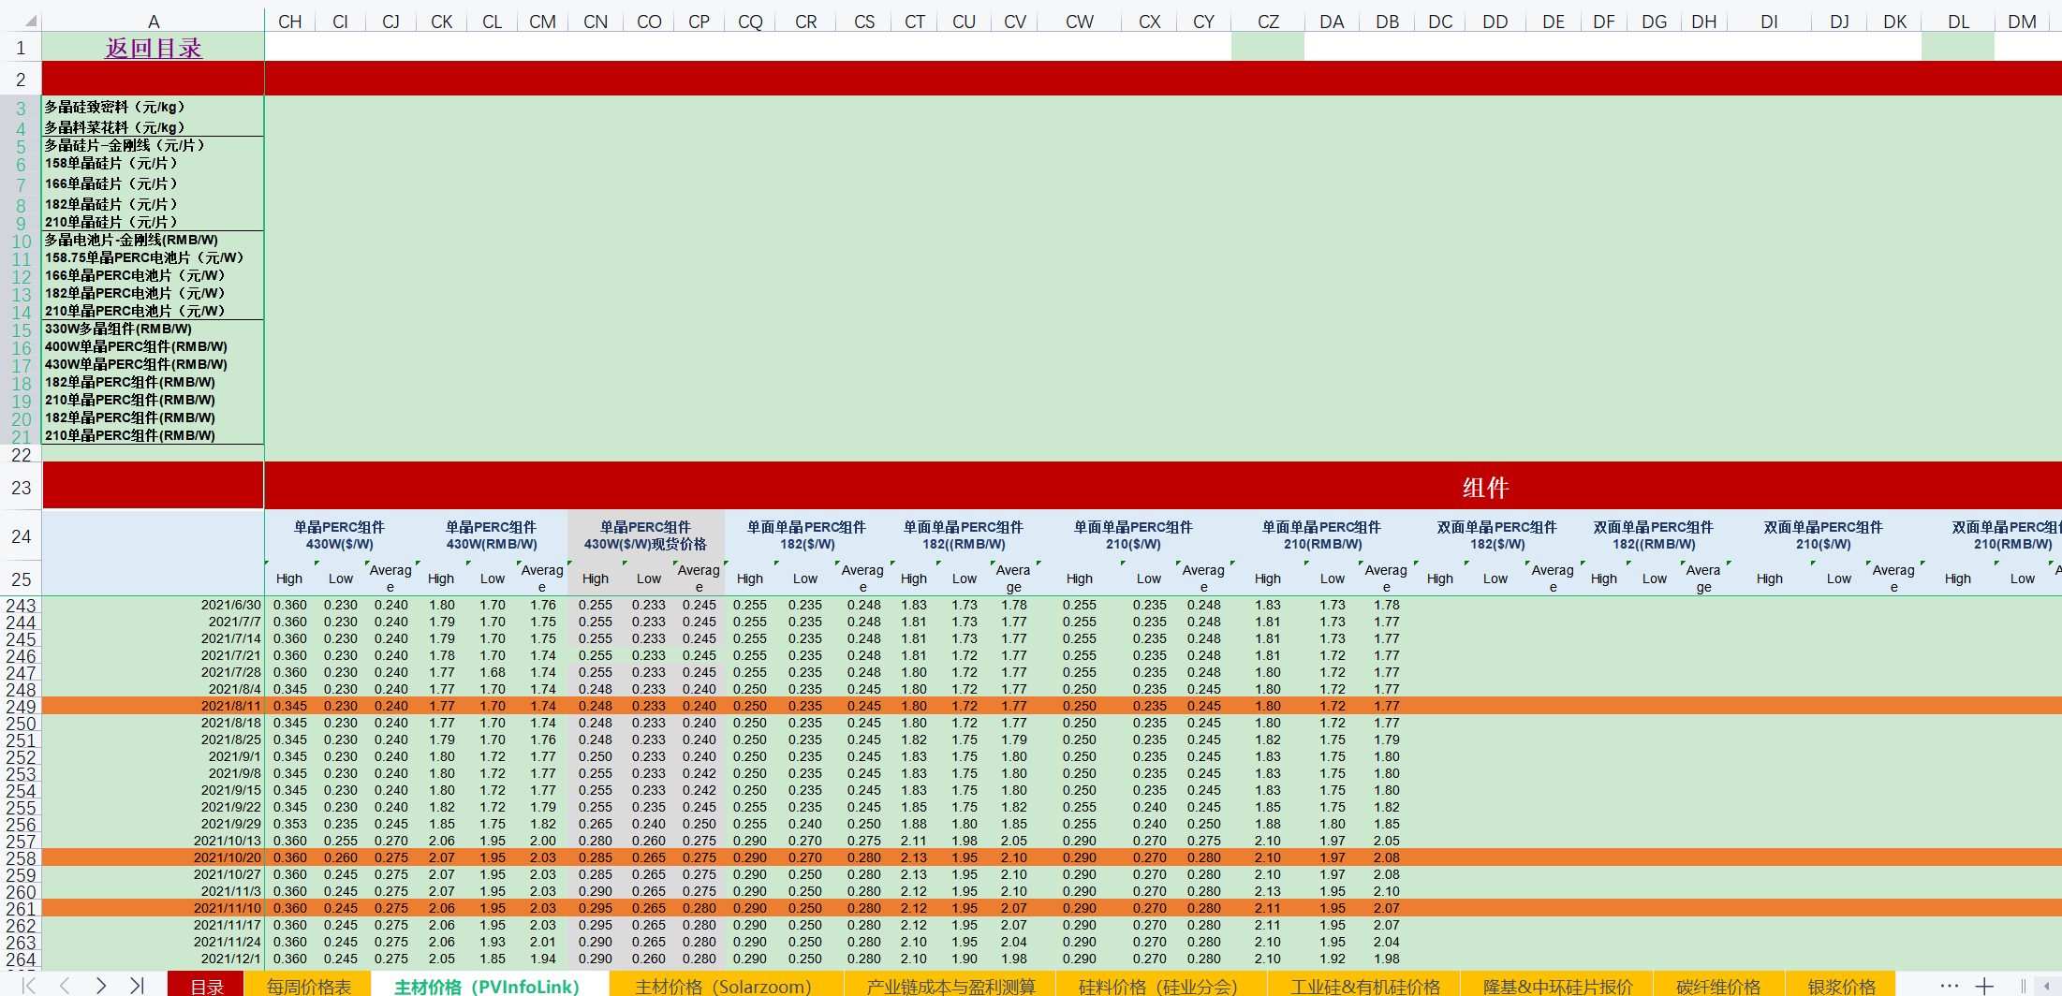Viewport: 2062px width, 996px height.
Task: Switch to 产业链成本与盈利测算 tab
Action: pos(950,986)
